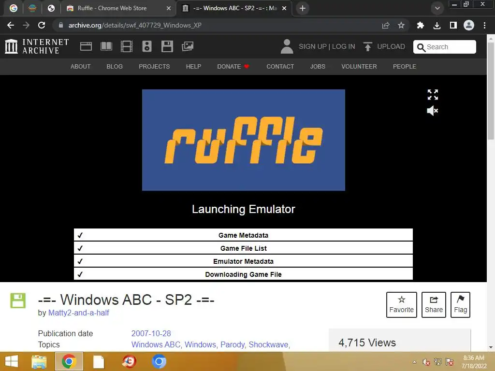Go back to previous page

11,25
